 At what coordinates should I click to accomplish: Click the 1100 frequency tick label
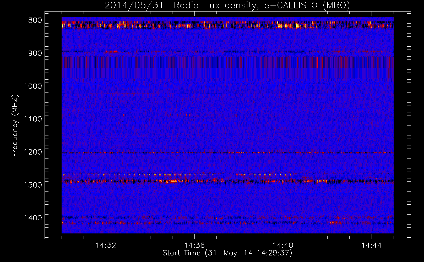coord(33,119)
